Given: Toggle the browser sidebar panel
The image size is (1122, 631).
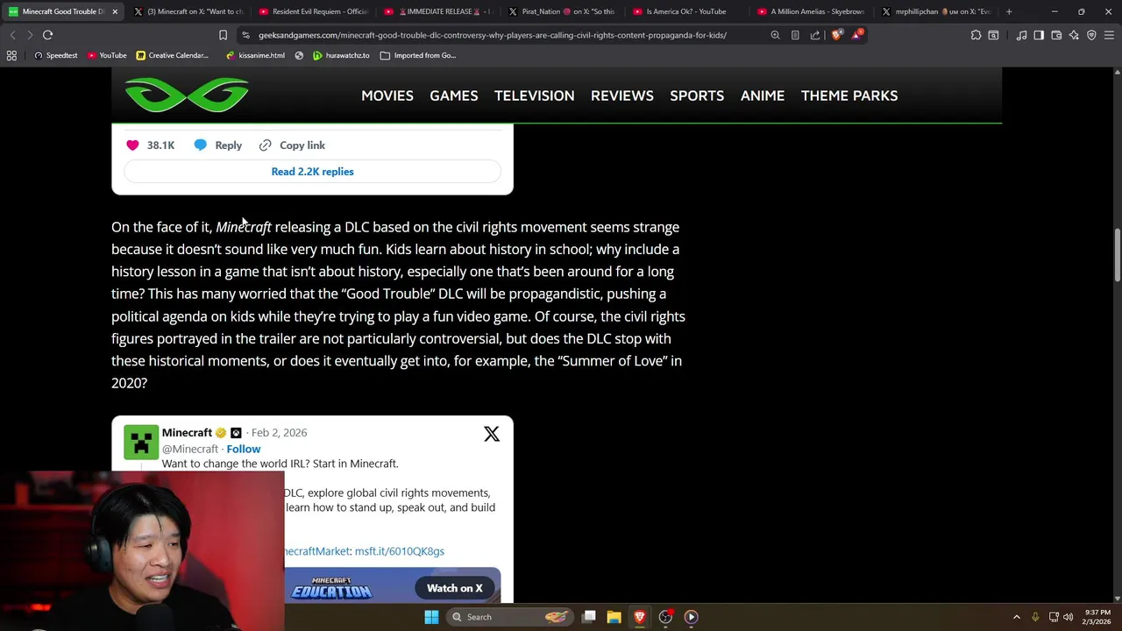Looking at the screenshot, I should 1039,35.
